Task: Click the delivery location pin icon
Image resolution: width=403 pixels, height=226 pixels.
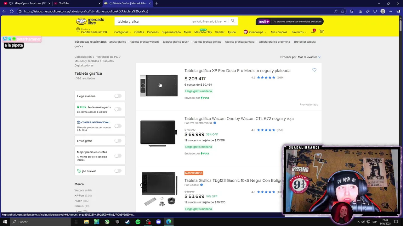Action: (78, 30)
